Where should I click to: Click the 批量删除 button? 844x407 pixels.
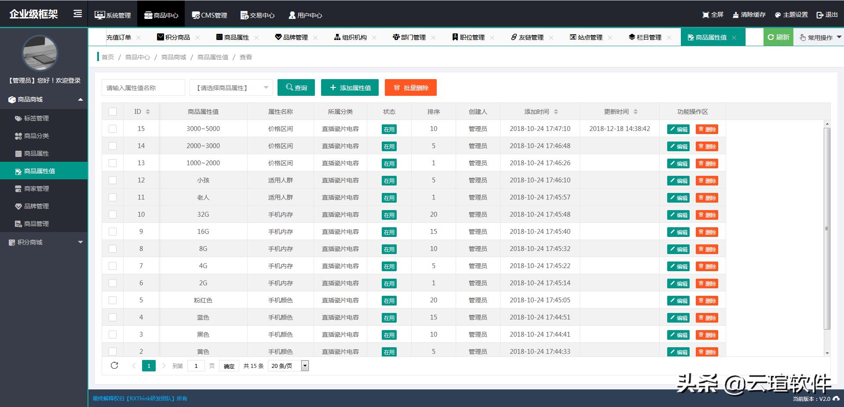click(410, 87)
